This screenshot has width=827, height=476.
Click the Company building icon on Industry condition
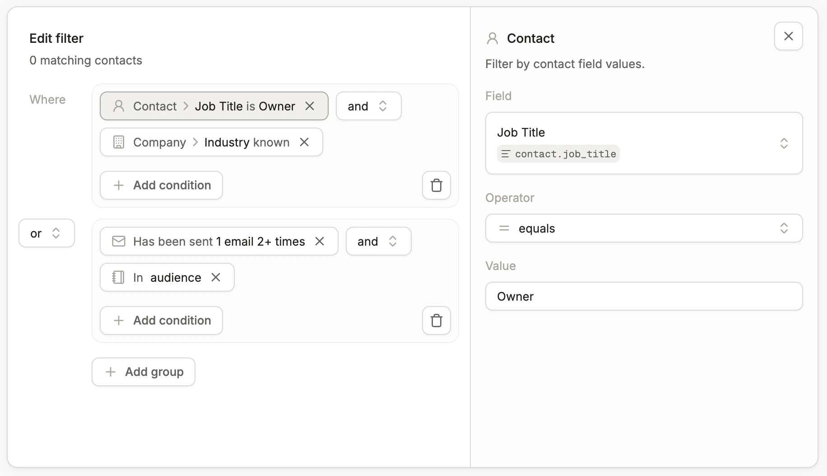click(x=119, y=142)
